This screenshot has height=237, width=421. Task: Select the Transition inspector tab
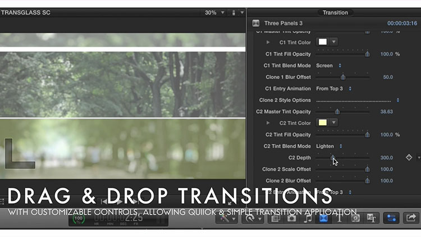coord(335,12)
